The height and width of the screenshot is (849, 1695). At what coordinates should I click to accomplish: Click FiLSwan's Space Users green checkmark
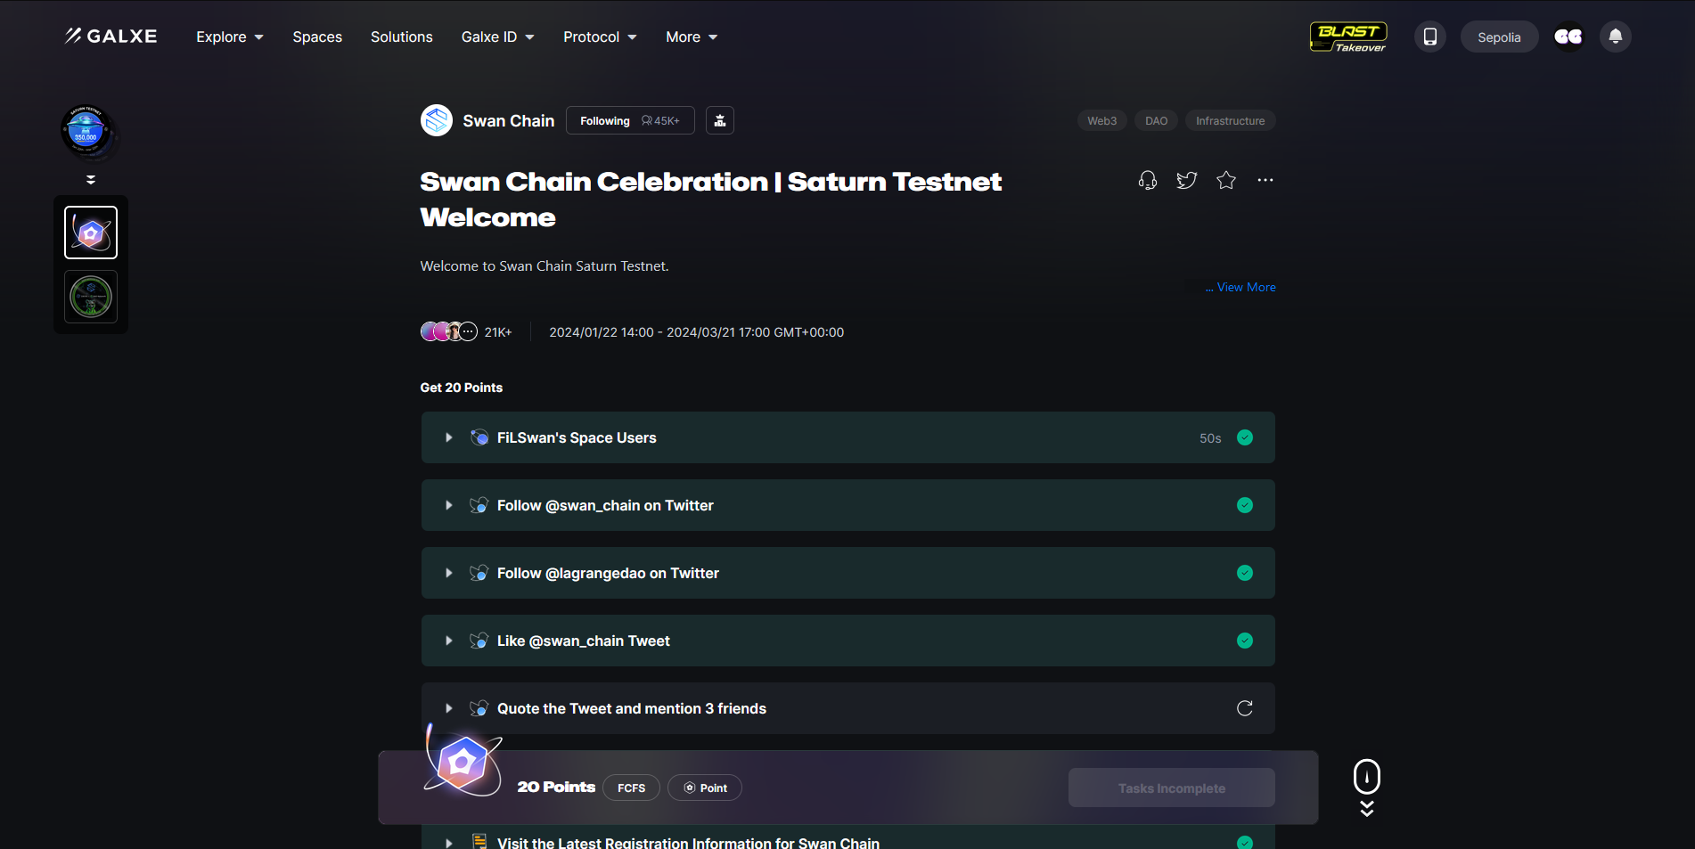[x=1244, y=437]
